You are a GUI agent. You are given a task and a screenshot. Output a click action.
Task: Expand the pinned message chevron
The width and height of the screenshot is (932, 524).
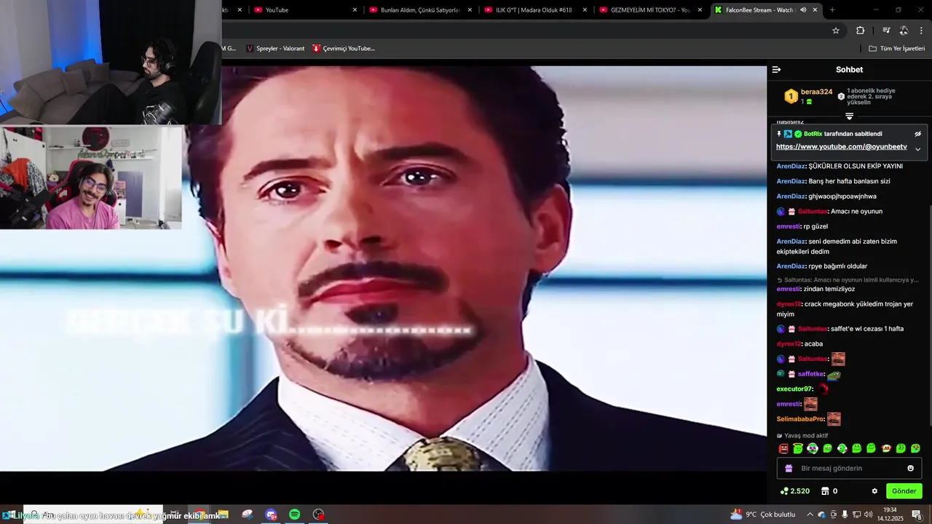click(917, 149)
